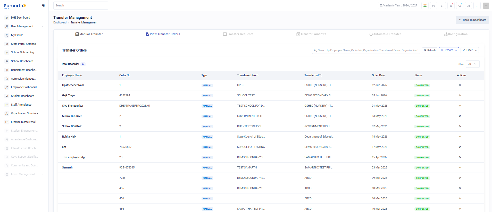Image resolution: width=492 pixels, height=212 pixels.
Task: Click the Student Dashboard sidebar icon
Action: 7,96
